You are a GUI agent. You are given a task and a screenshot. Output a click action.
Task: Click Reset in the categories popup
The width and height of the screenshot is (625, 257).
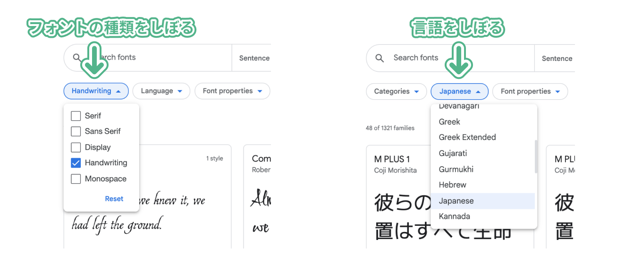114,199
